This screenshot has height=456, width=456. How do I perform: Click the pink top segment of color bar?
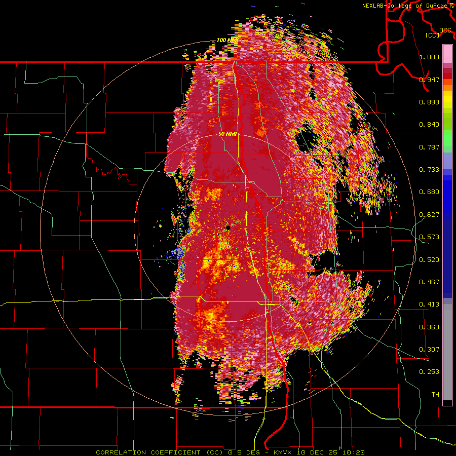click(x=447, y=54)
